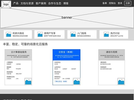This screenshot has height=100, width=134.
Task: Click the 备案 link in header
Action: [105, 3]
